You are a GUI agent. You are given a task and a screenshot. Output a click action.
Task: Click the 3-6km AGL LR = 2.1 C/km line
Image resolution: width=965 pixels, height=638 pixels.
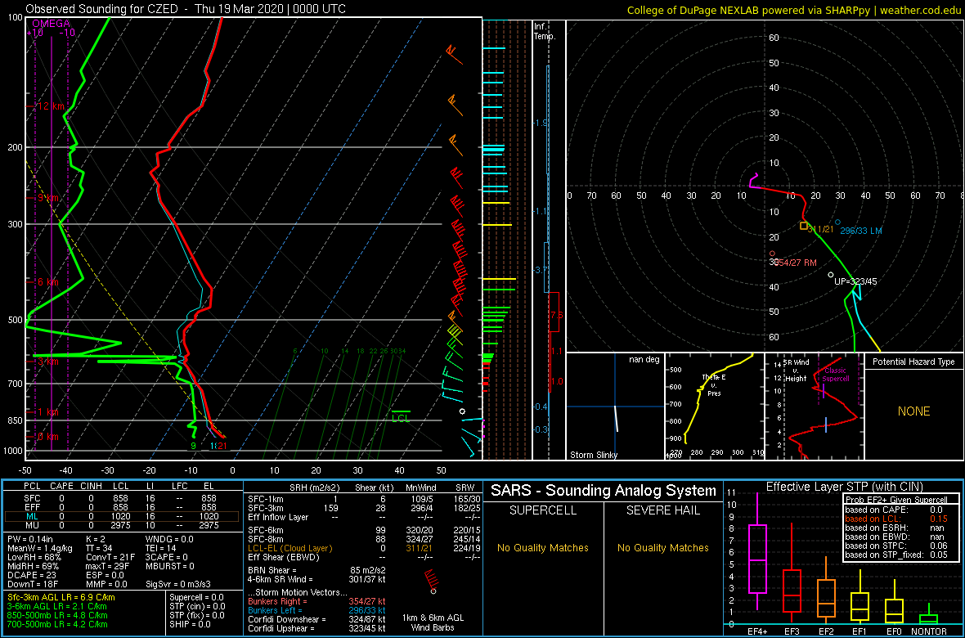coord(57,606)
